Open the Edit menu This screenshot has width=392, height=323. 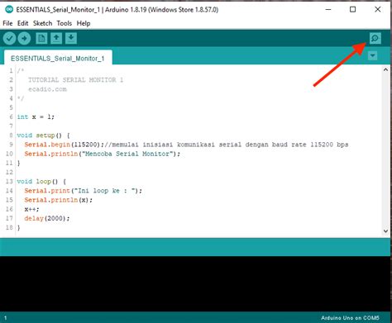tap(22, 23)
